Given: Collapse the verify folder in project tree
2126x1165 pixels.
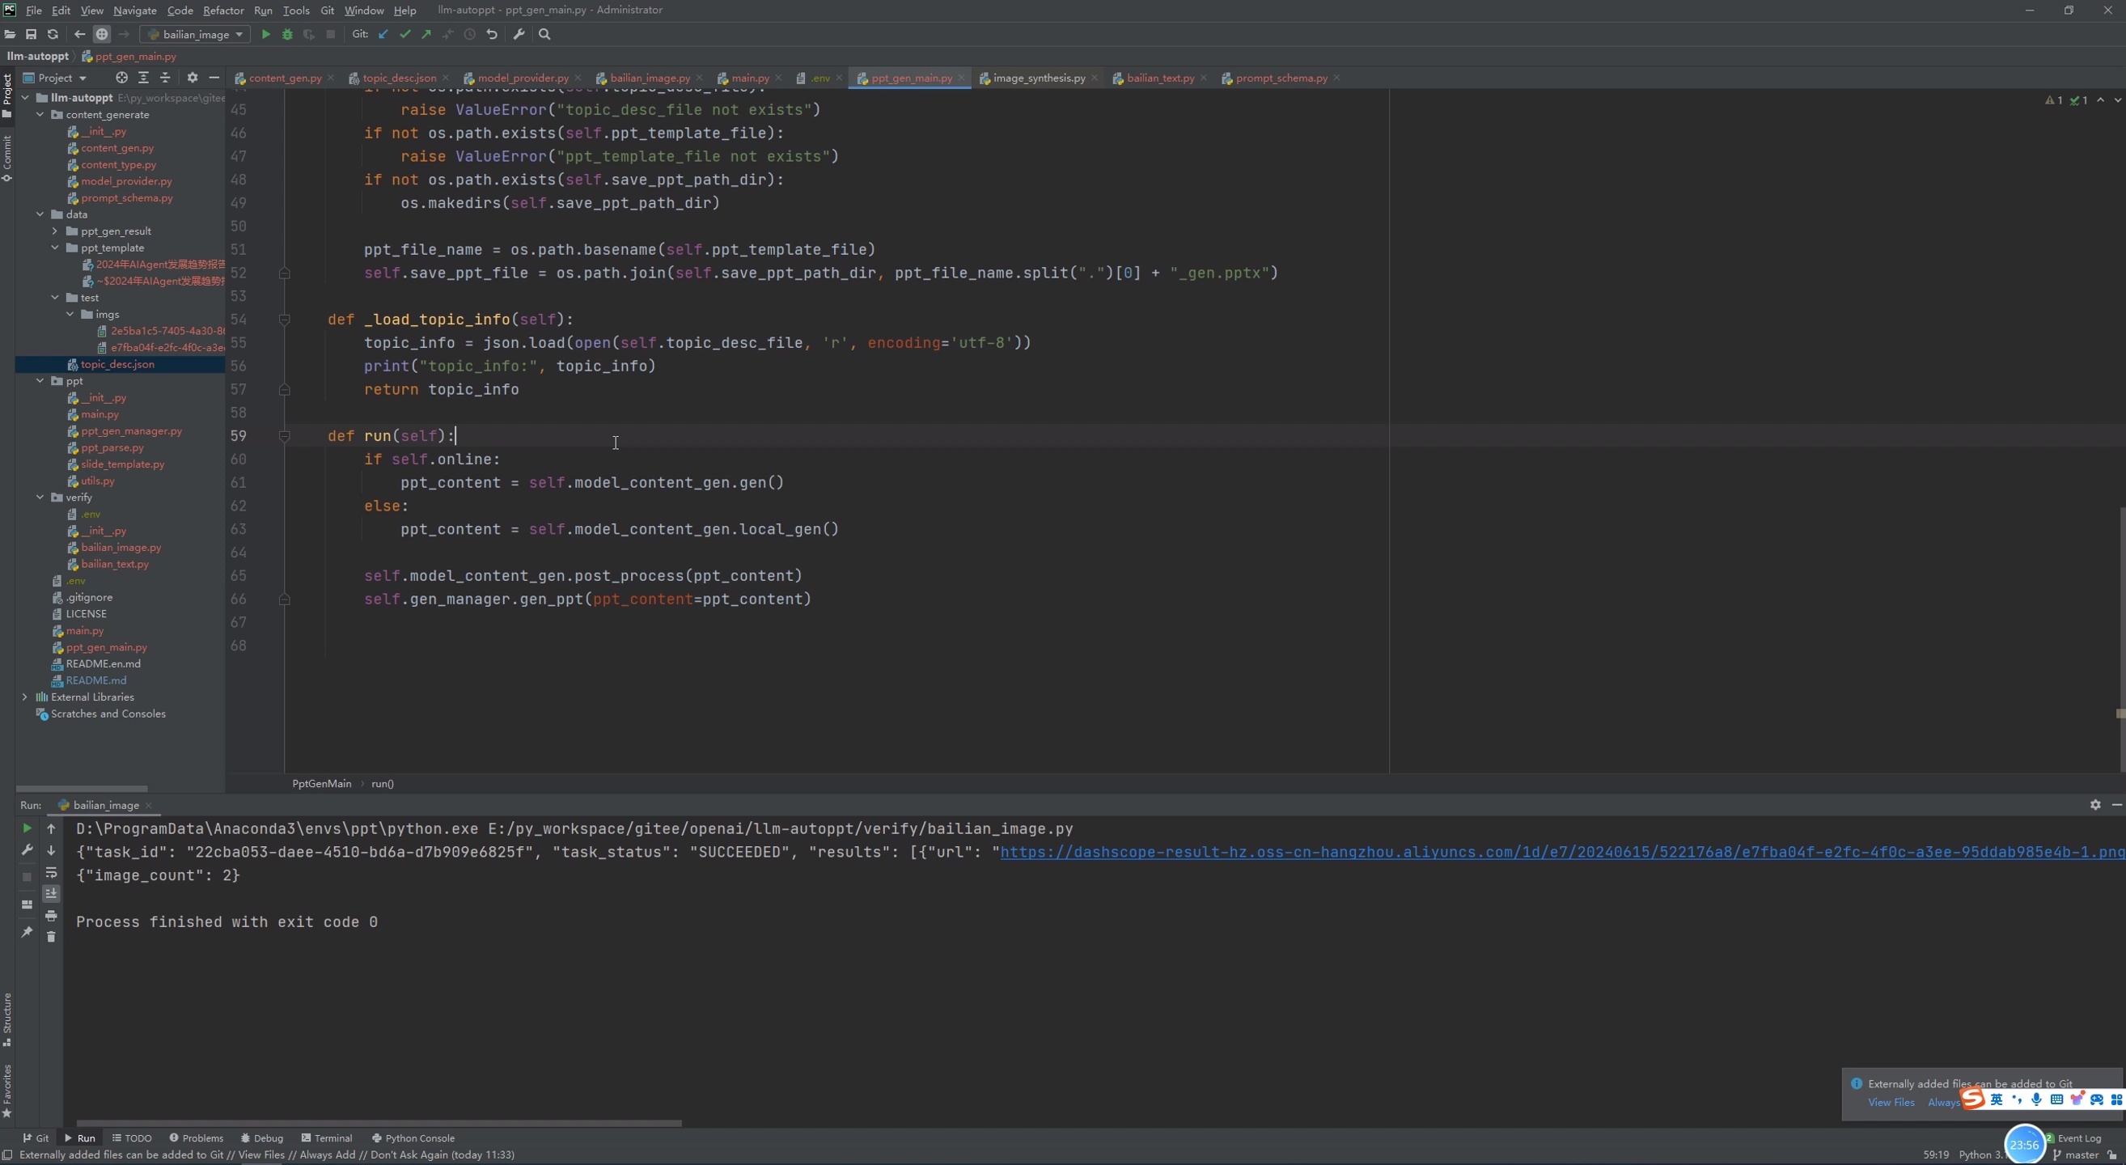Looking at the screenshot, I should (40, 498).
